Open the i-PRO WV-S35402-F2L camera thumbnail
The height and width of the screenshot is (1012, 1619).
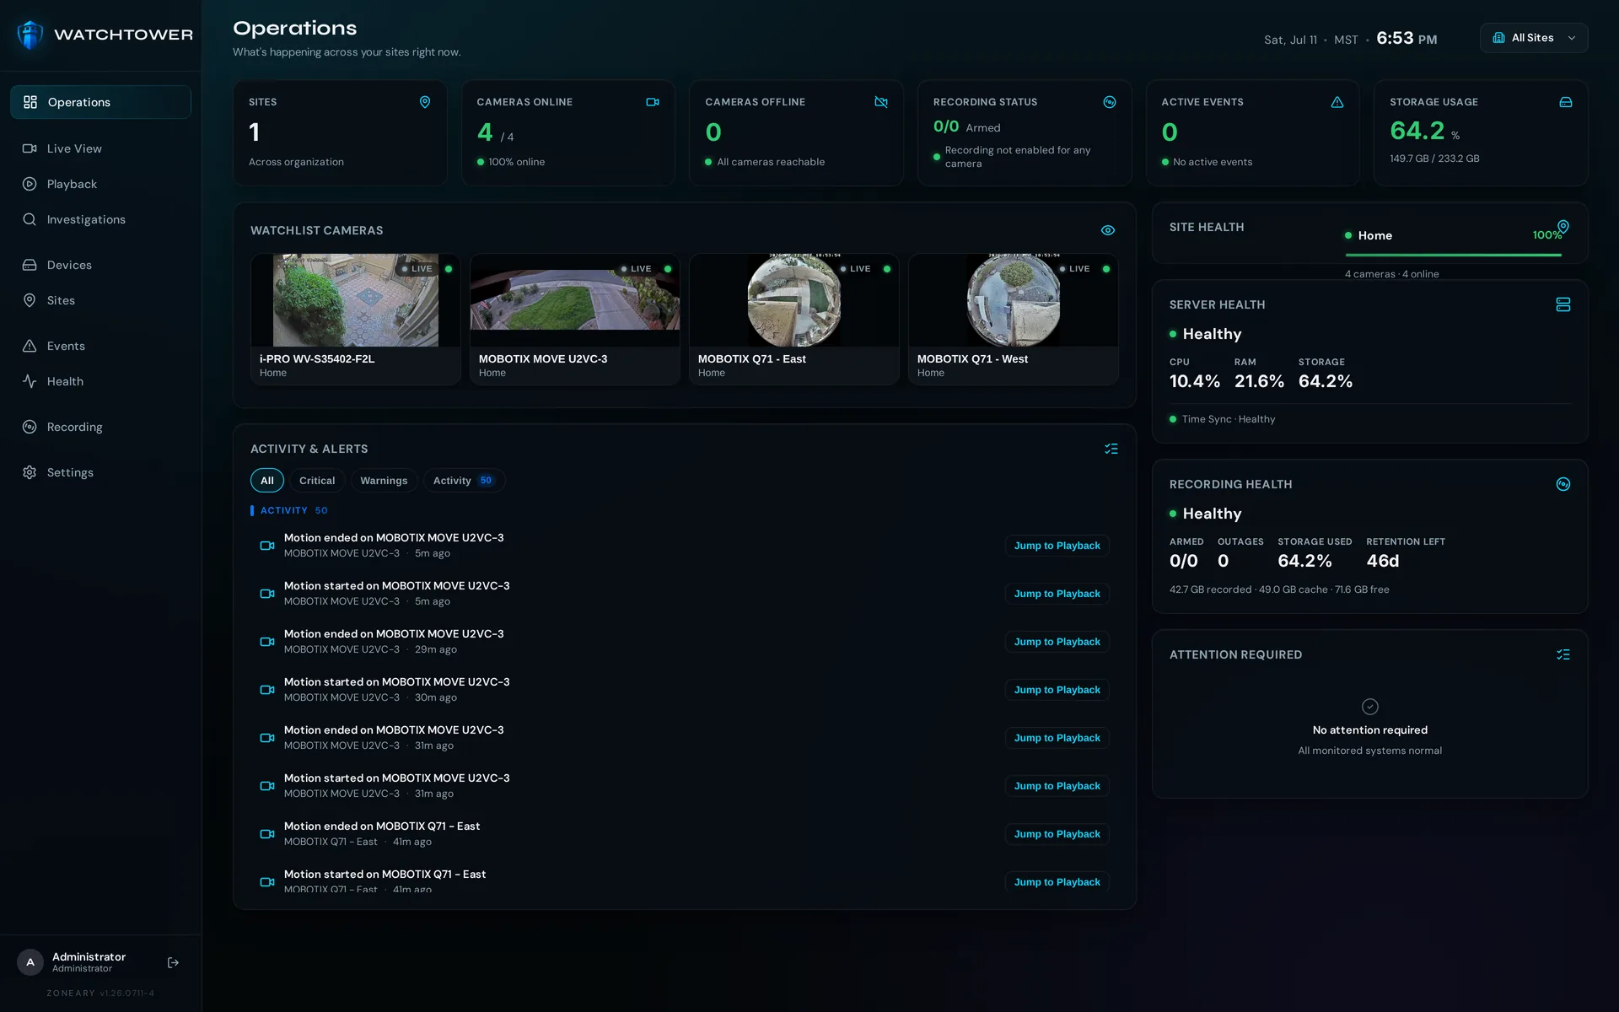[356, 300]
